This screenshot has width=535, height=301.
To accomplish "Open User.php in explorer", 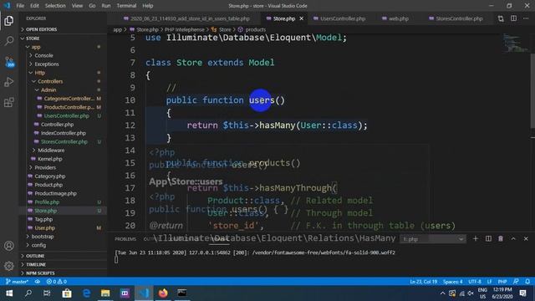I will (44, 227).
